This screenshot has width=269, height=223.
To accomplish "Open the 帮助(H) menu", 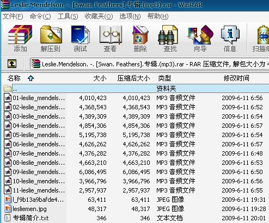I will 158,16.
